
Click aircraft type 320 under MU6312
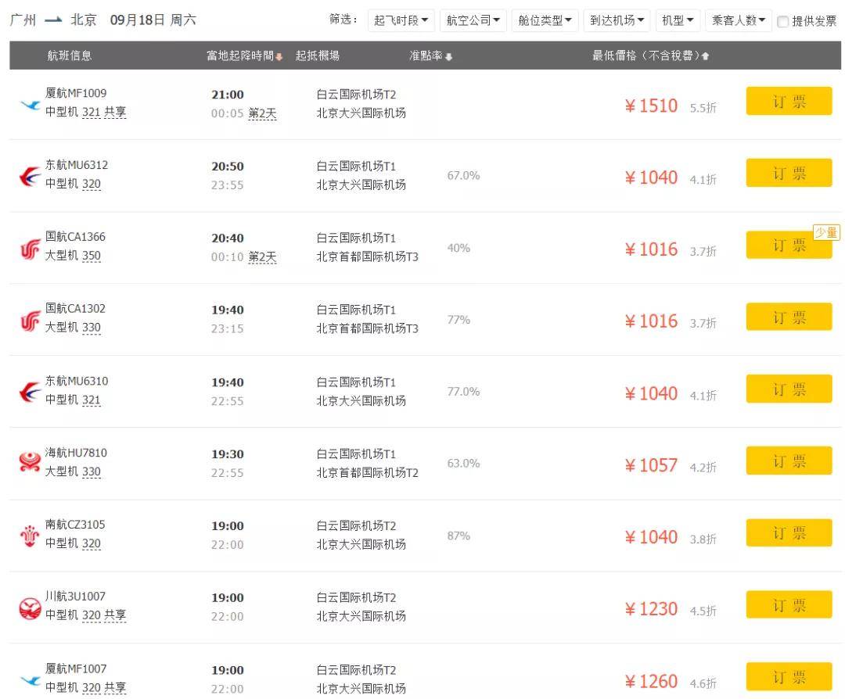click(x=91, y=184)
